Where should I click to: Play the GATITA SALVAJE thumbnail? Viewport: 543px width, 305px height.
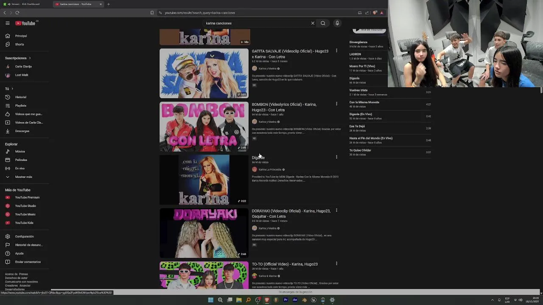click(204, 73)
